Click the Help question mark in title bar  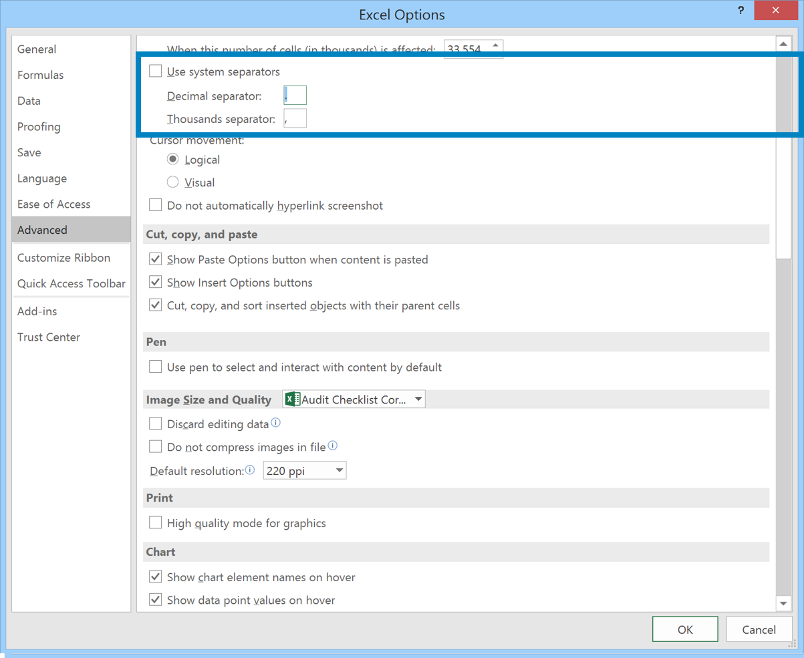click(741, 11)
